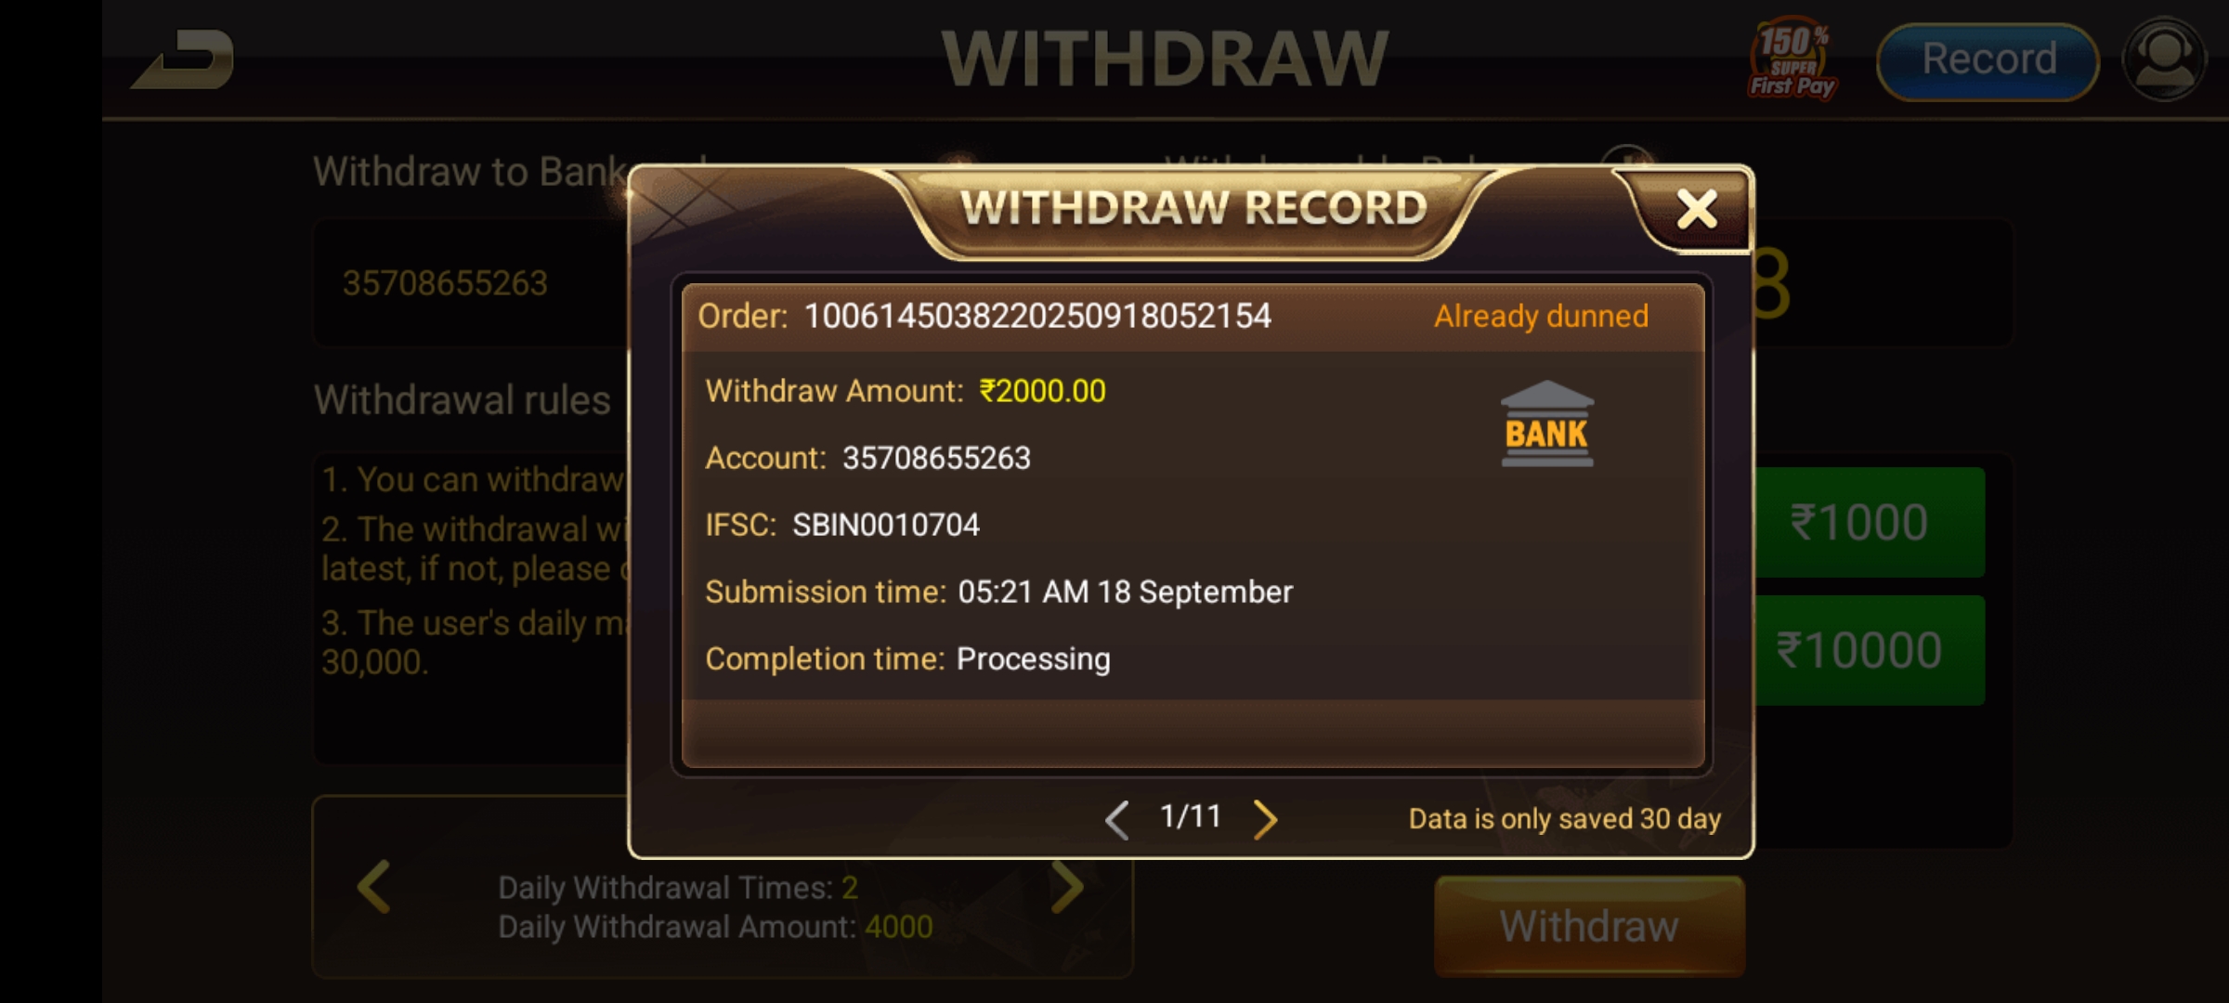2229x1003 pixels.
Task: Click the BANK icon in the record
Action: click(x=1547, y=423)
